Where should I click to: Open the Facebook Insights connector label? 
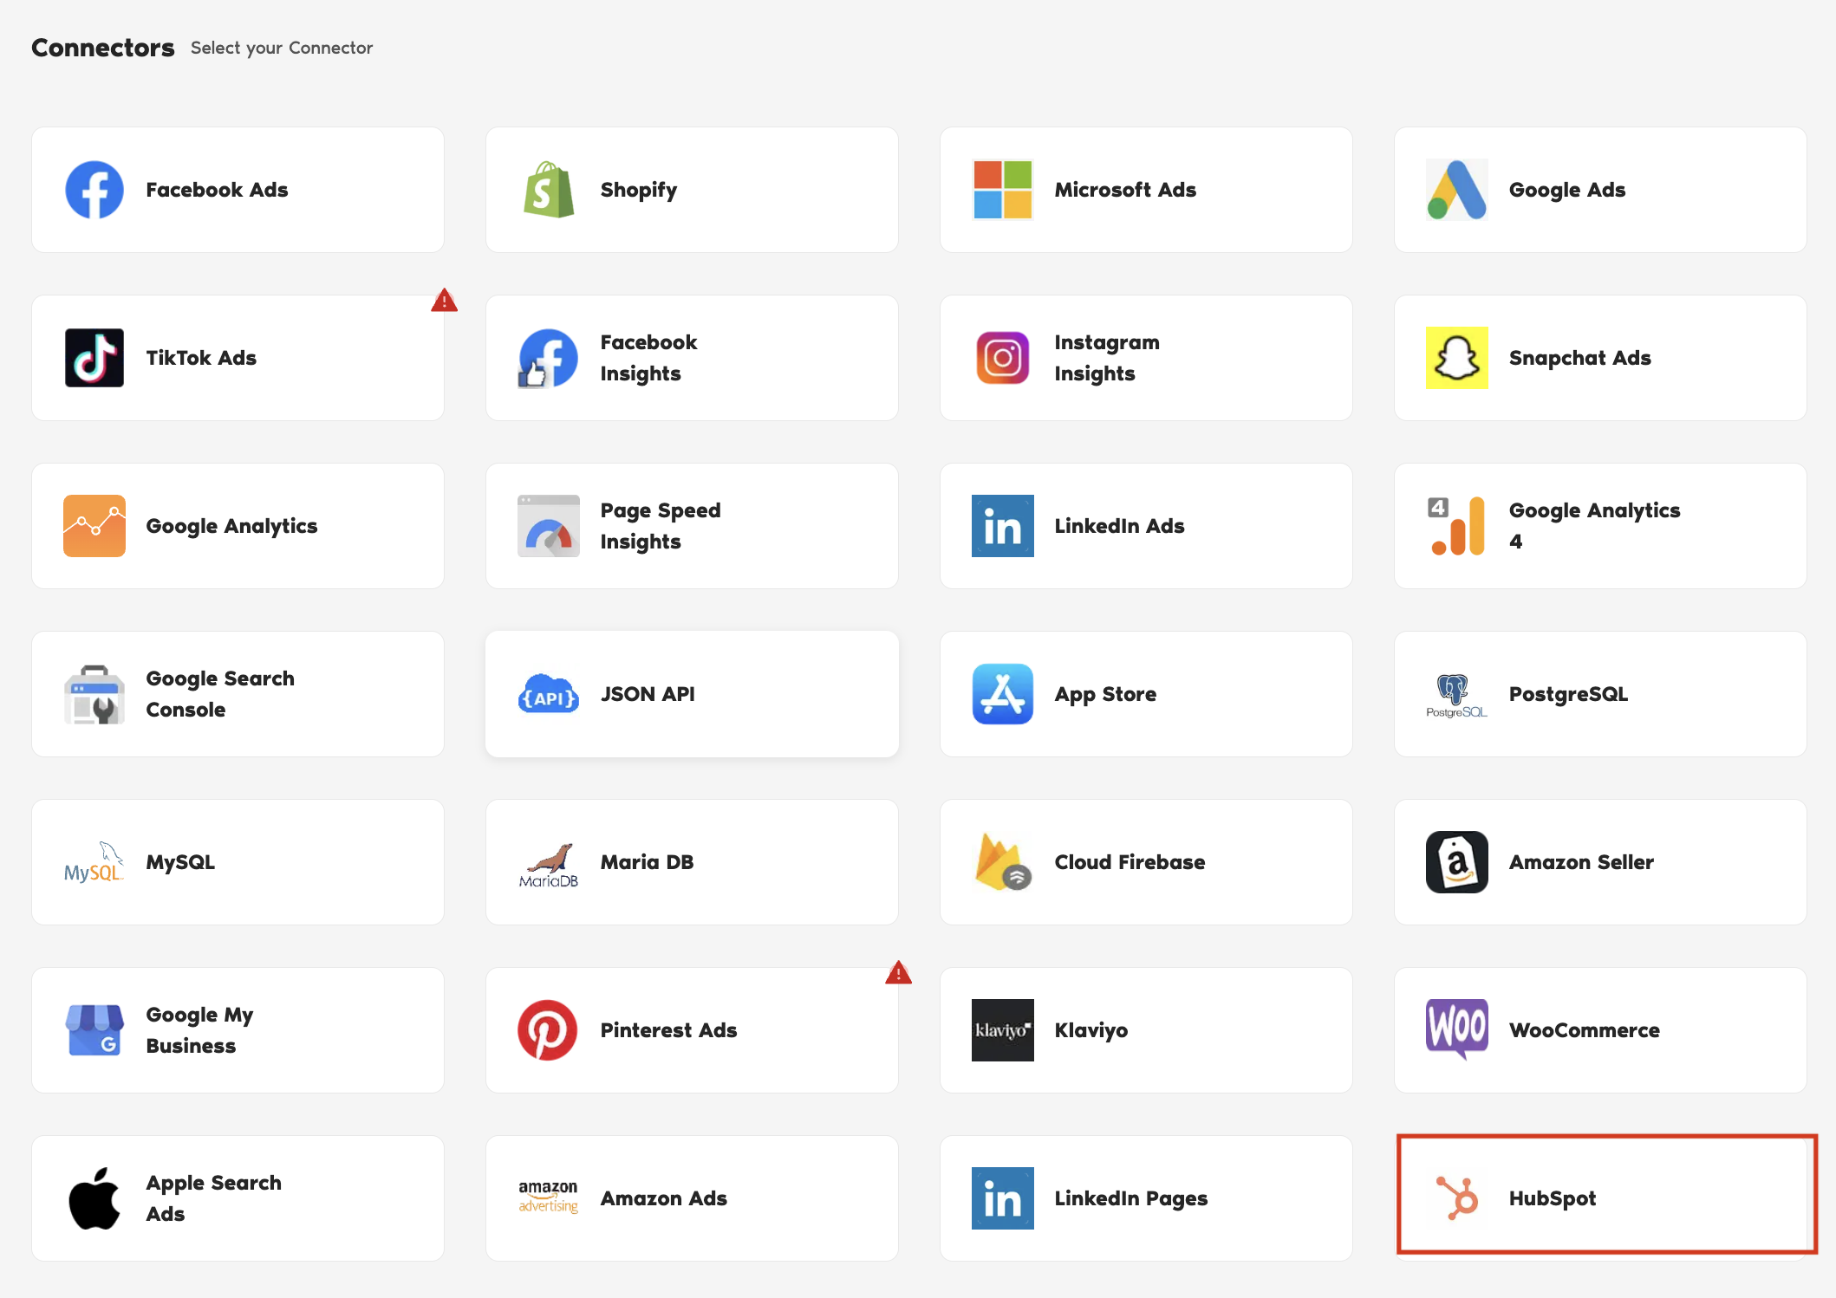click(648, 358)
